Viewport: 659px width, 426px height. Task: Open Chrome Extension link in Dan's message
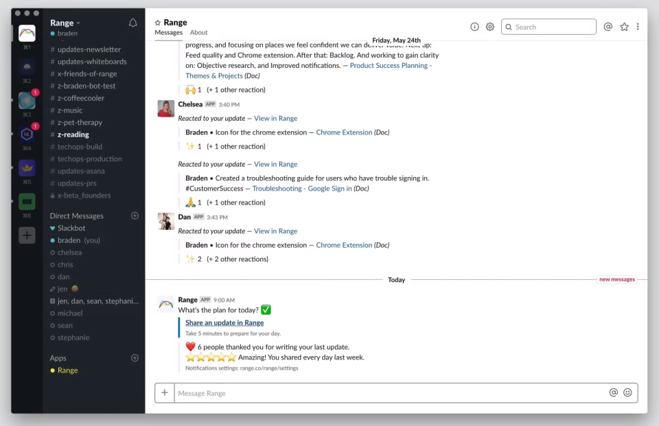[x=344, y=245]
